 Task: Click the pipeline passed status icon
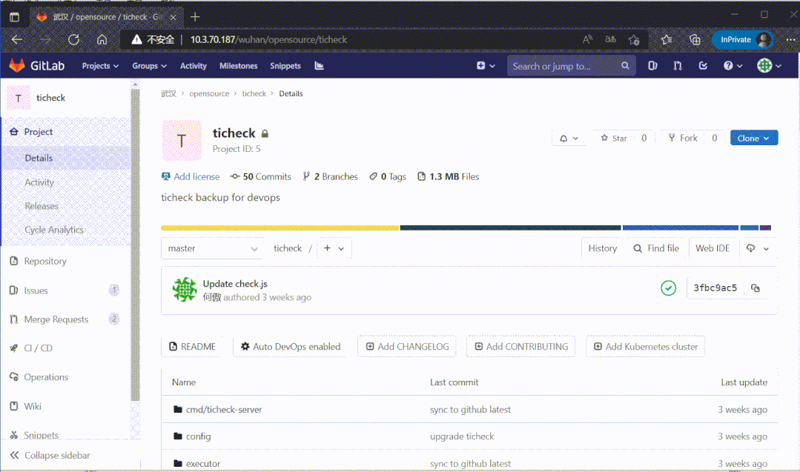tap(668, 288)
